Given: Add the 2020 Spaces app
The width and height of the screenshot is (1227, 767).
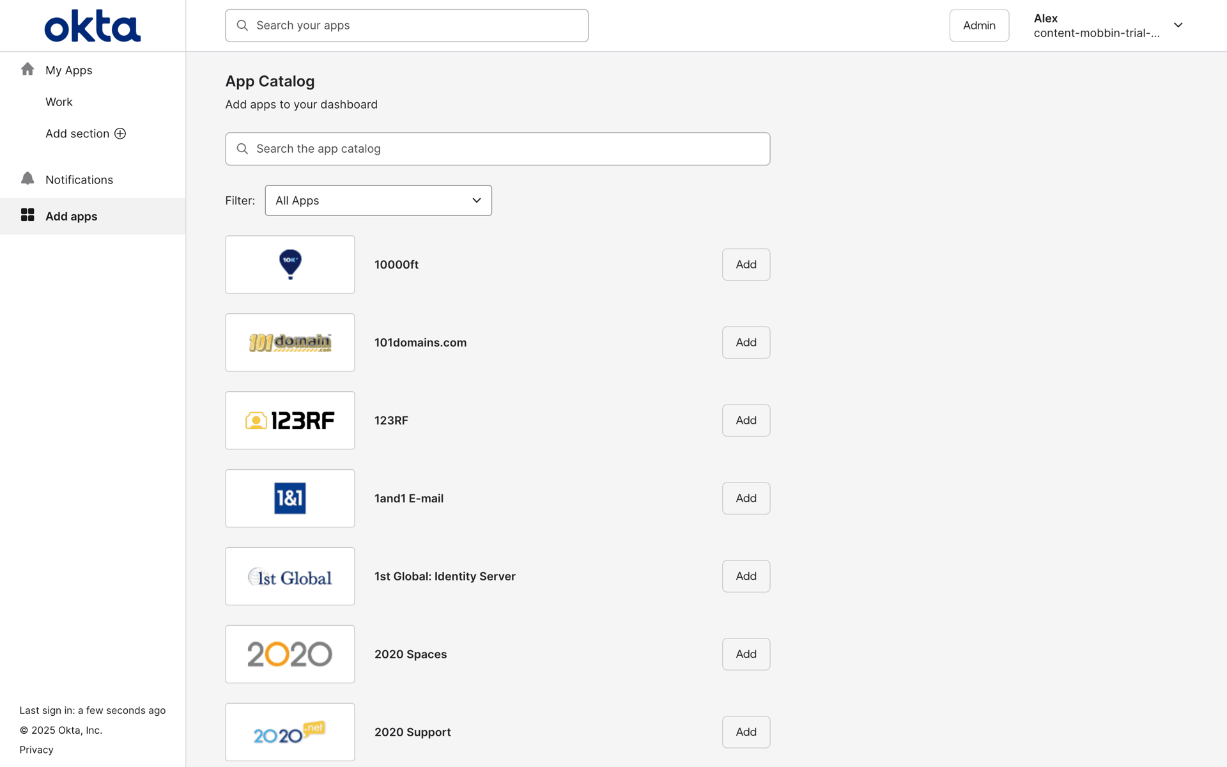Looking at the screenshot, I should click(x=746, y=655).
